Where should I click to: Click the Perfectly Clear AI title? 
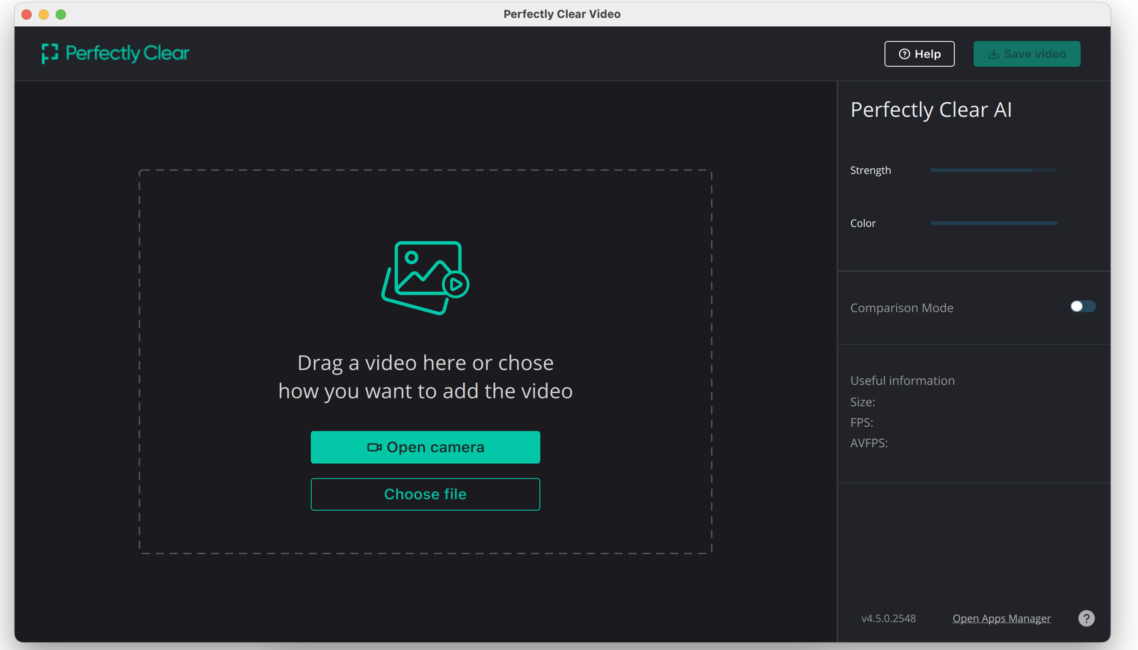[931, 110]
